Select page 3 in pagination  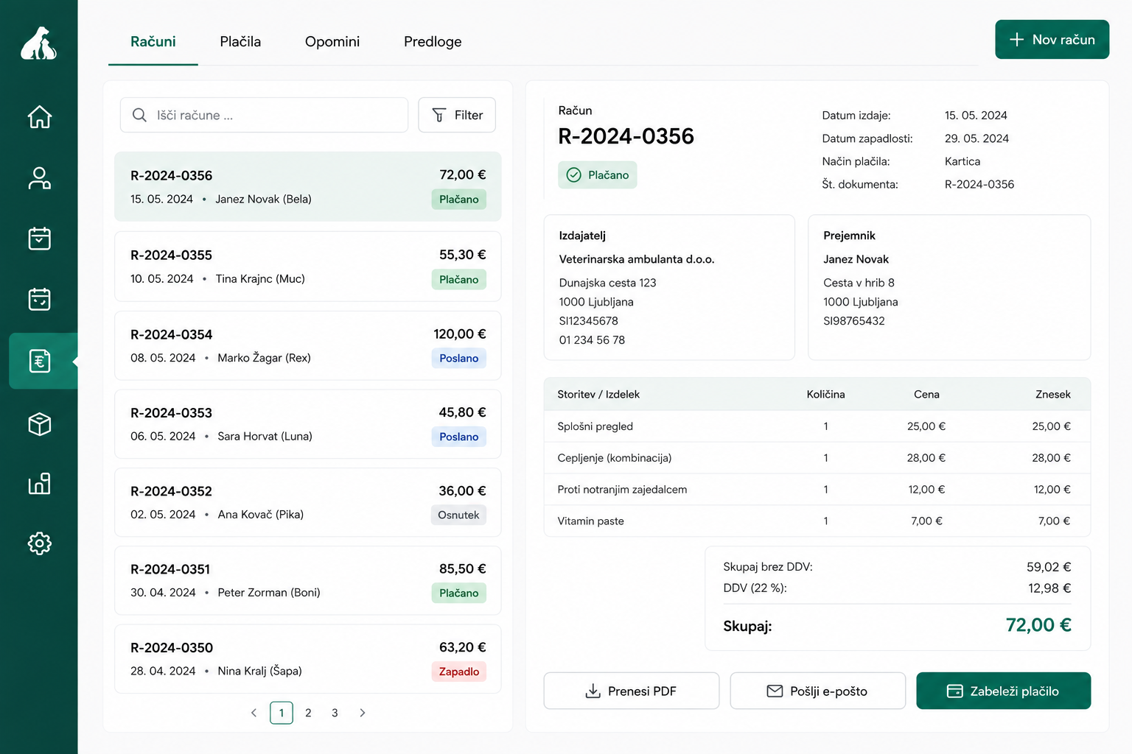[x=335, y=713]
